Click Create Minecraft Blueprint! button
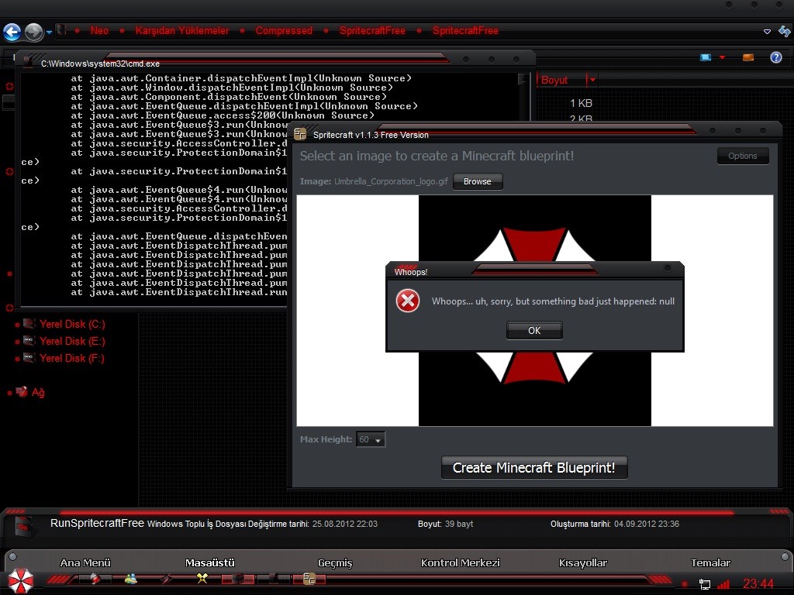This screenshot has height=595, width=794. click(x=534, y=467)
